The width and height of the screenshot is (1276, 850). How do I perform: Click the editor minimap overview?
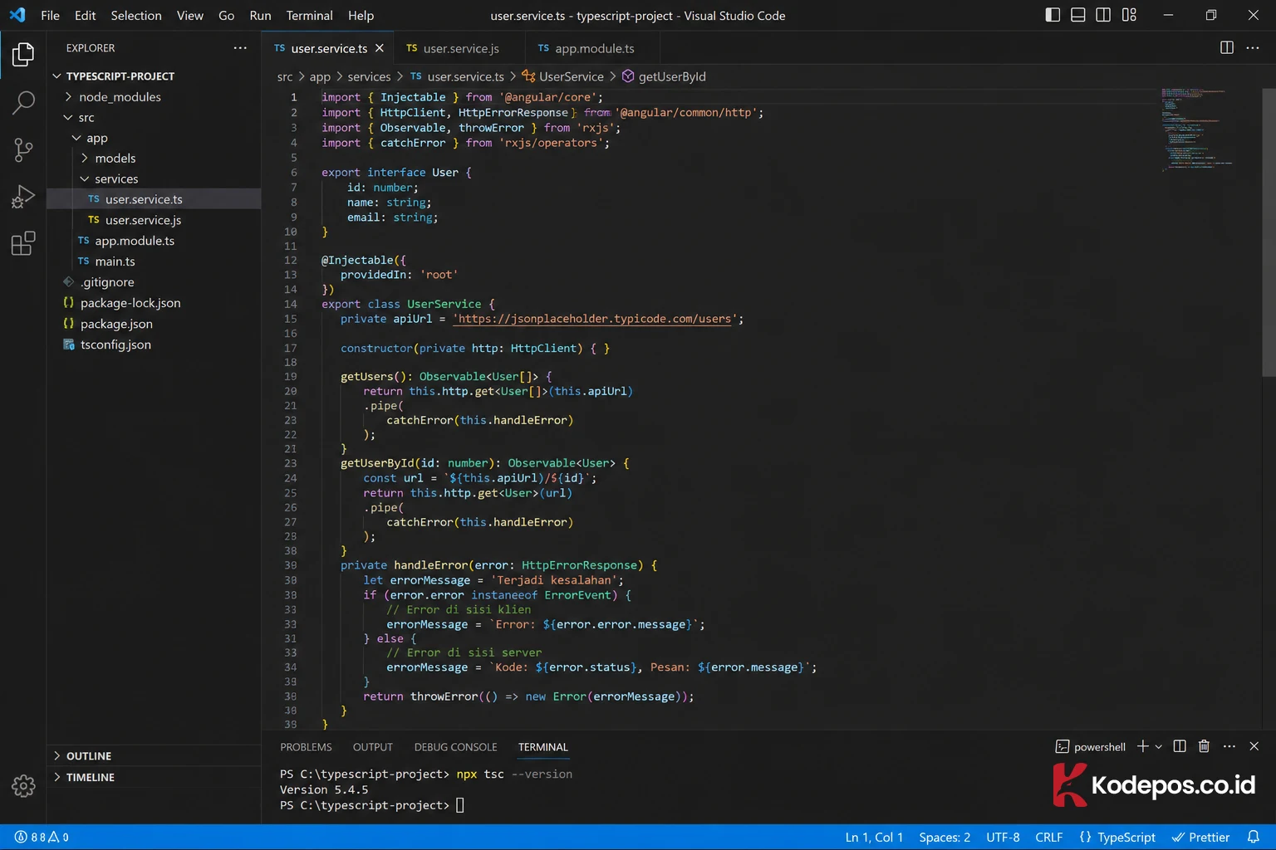[1196, 129]
